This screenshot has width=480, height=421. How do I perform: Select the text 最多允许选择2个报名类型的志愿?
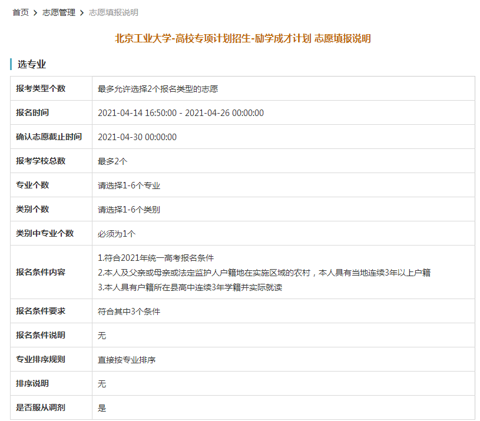158,89
